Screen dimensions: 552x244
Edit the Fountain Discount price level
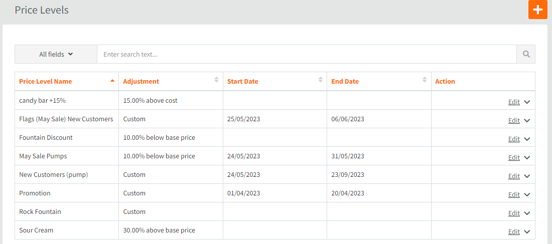coord(514,139)
